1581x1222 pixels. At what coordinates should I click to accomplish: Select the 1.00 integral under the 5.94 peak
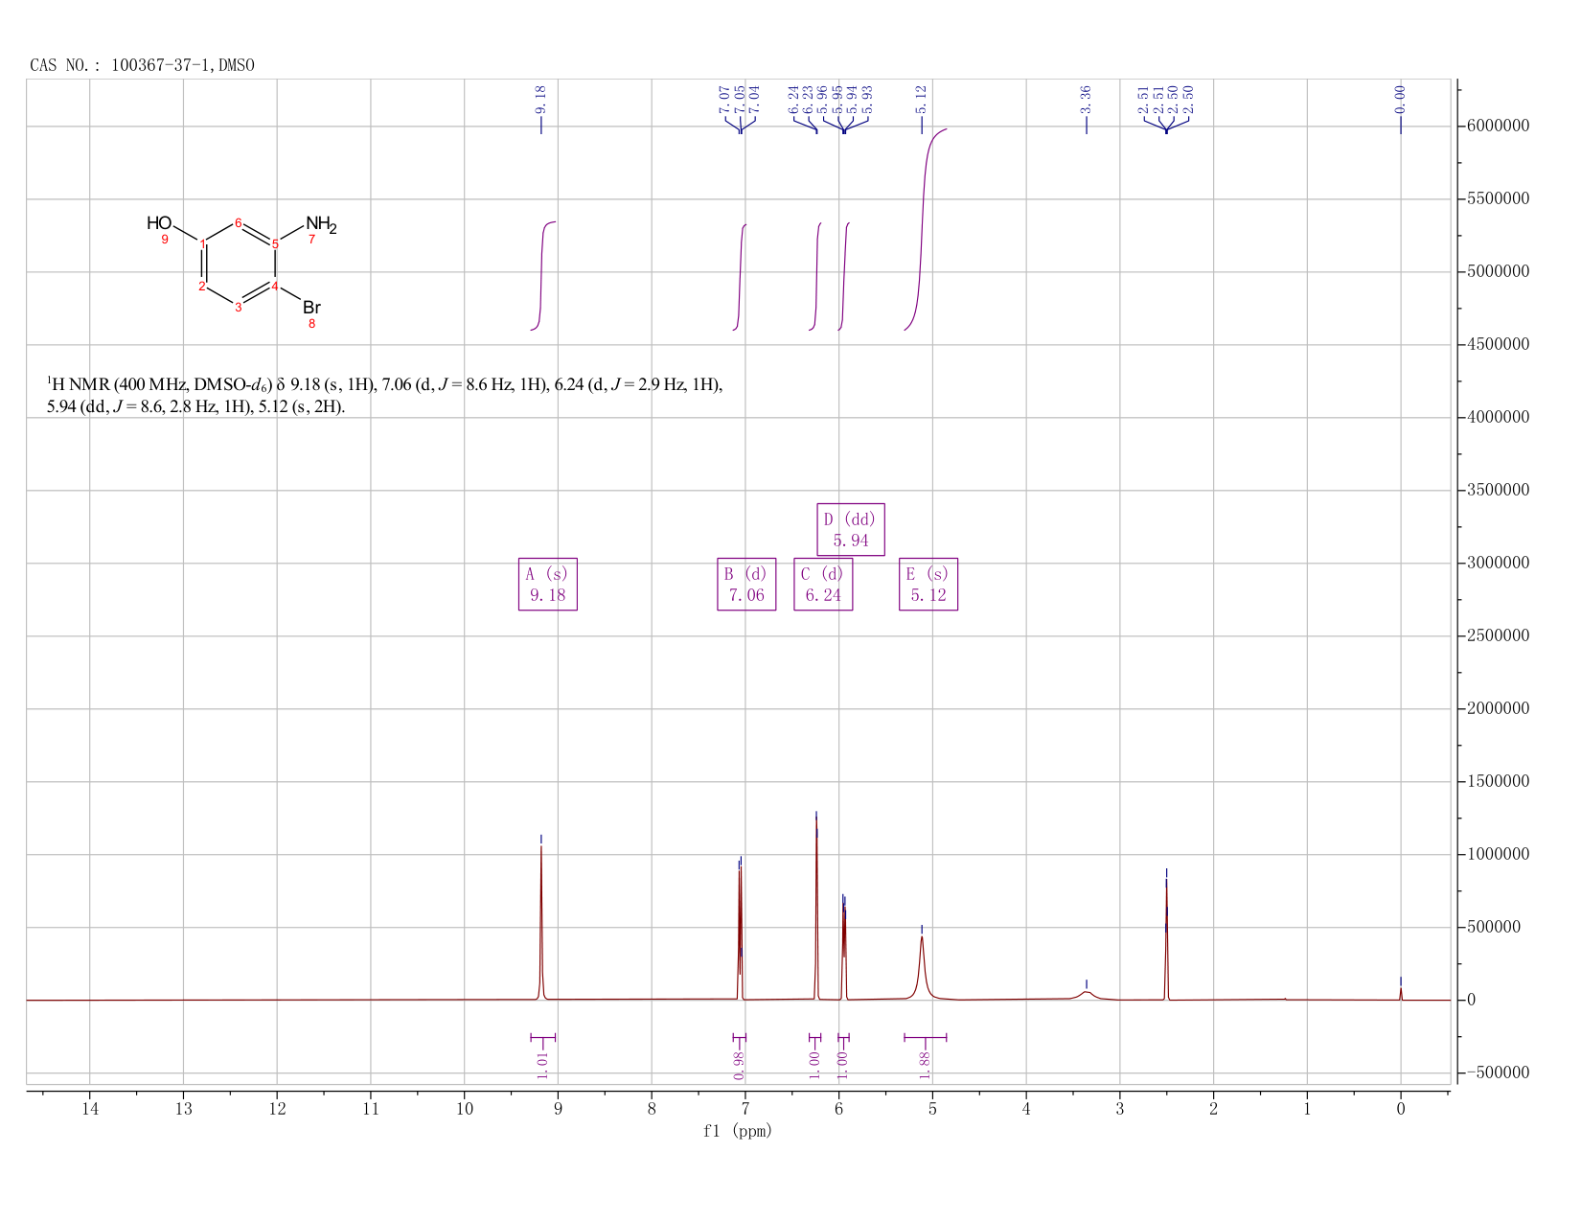[844, 1065]
